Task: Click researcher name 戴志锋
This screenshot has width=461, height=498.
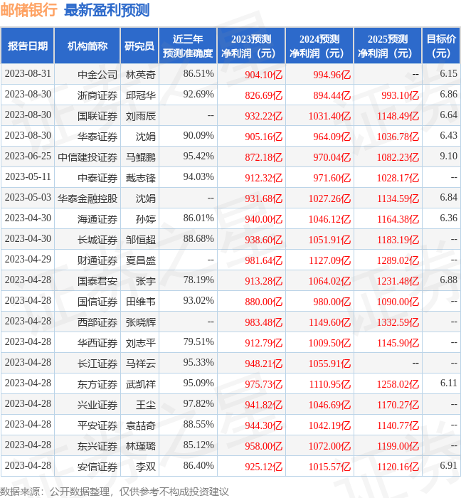Action: [x=141, y=178]
